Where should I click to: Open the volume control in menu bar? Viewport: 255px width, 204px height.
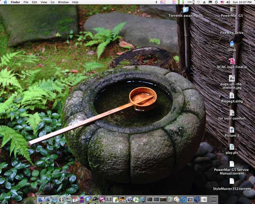pyautogui.click(x=228, y=2)
